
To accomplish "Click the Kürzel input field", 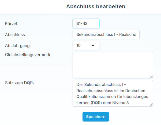I will tap(86, 24).
